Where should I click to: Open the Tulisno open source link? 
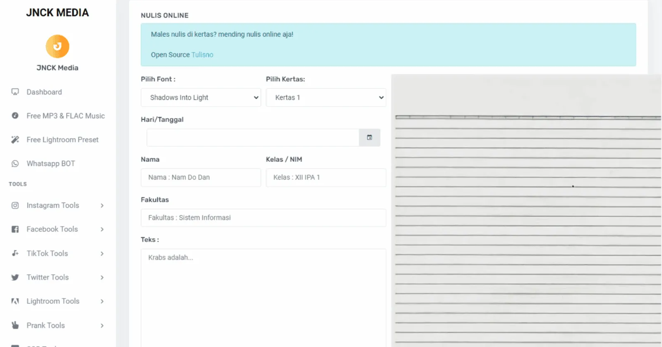(x=202, y=55)
